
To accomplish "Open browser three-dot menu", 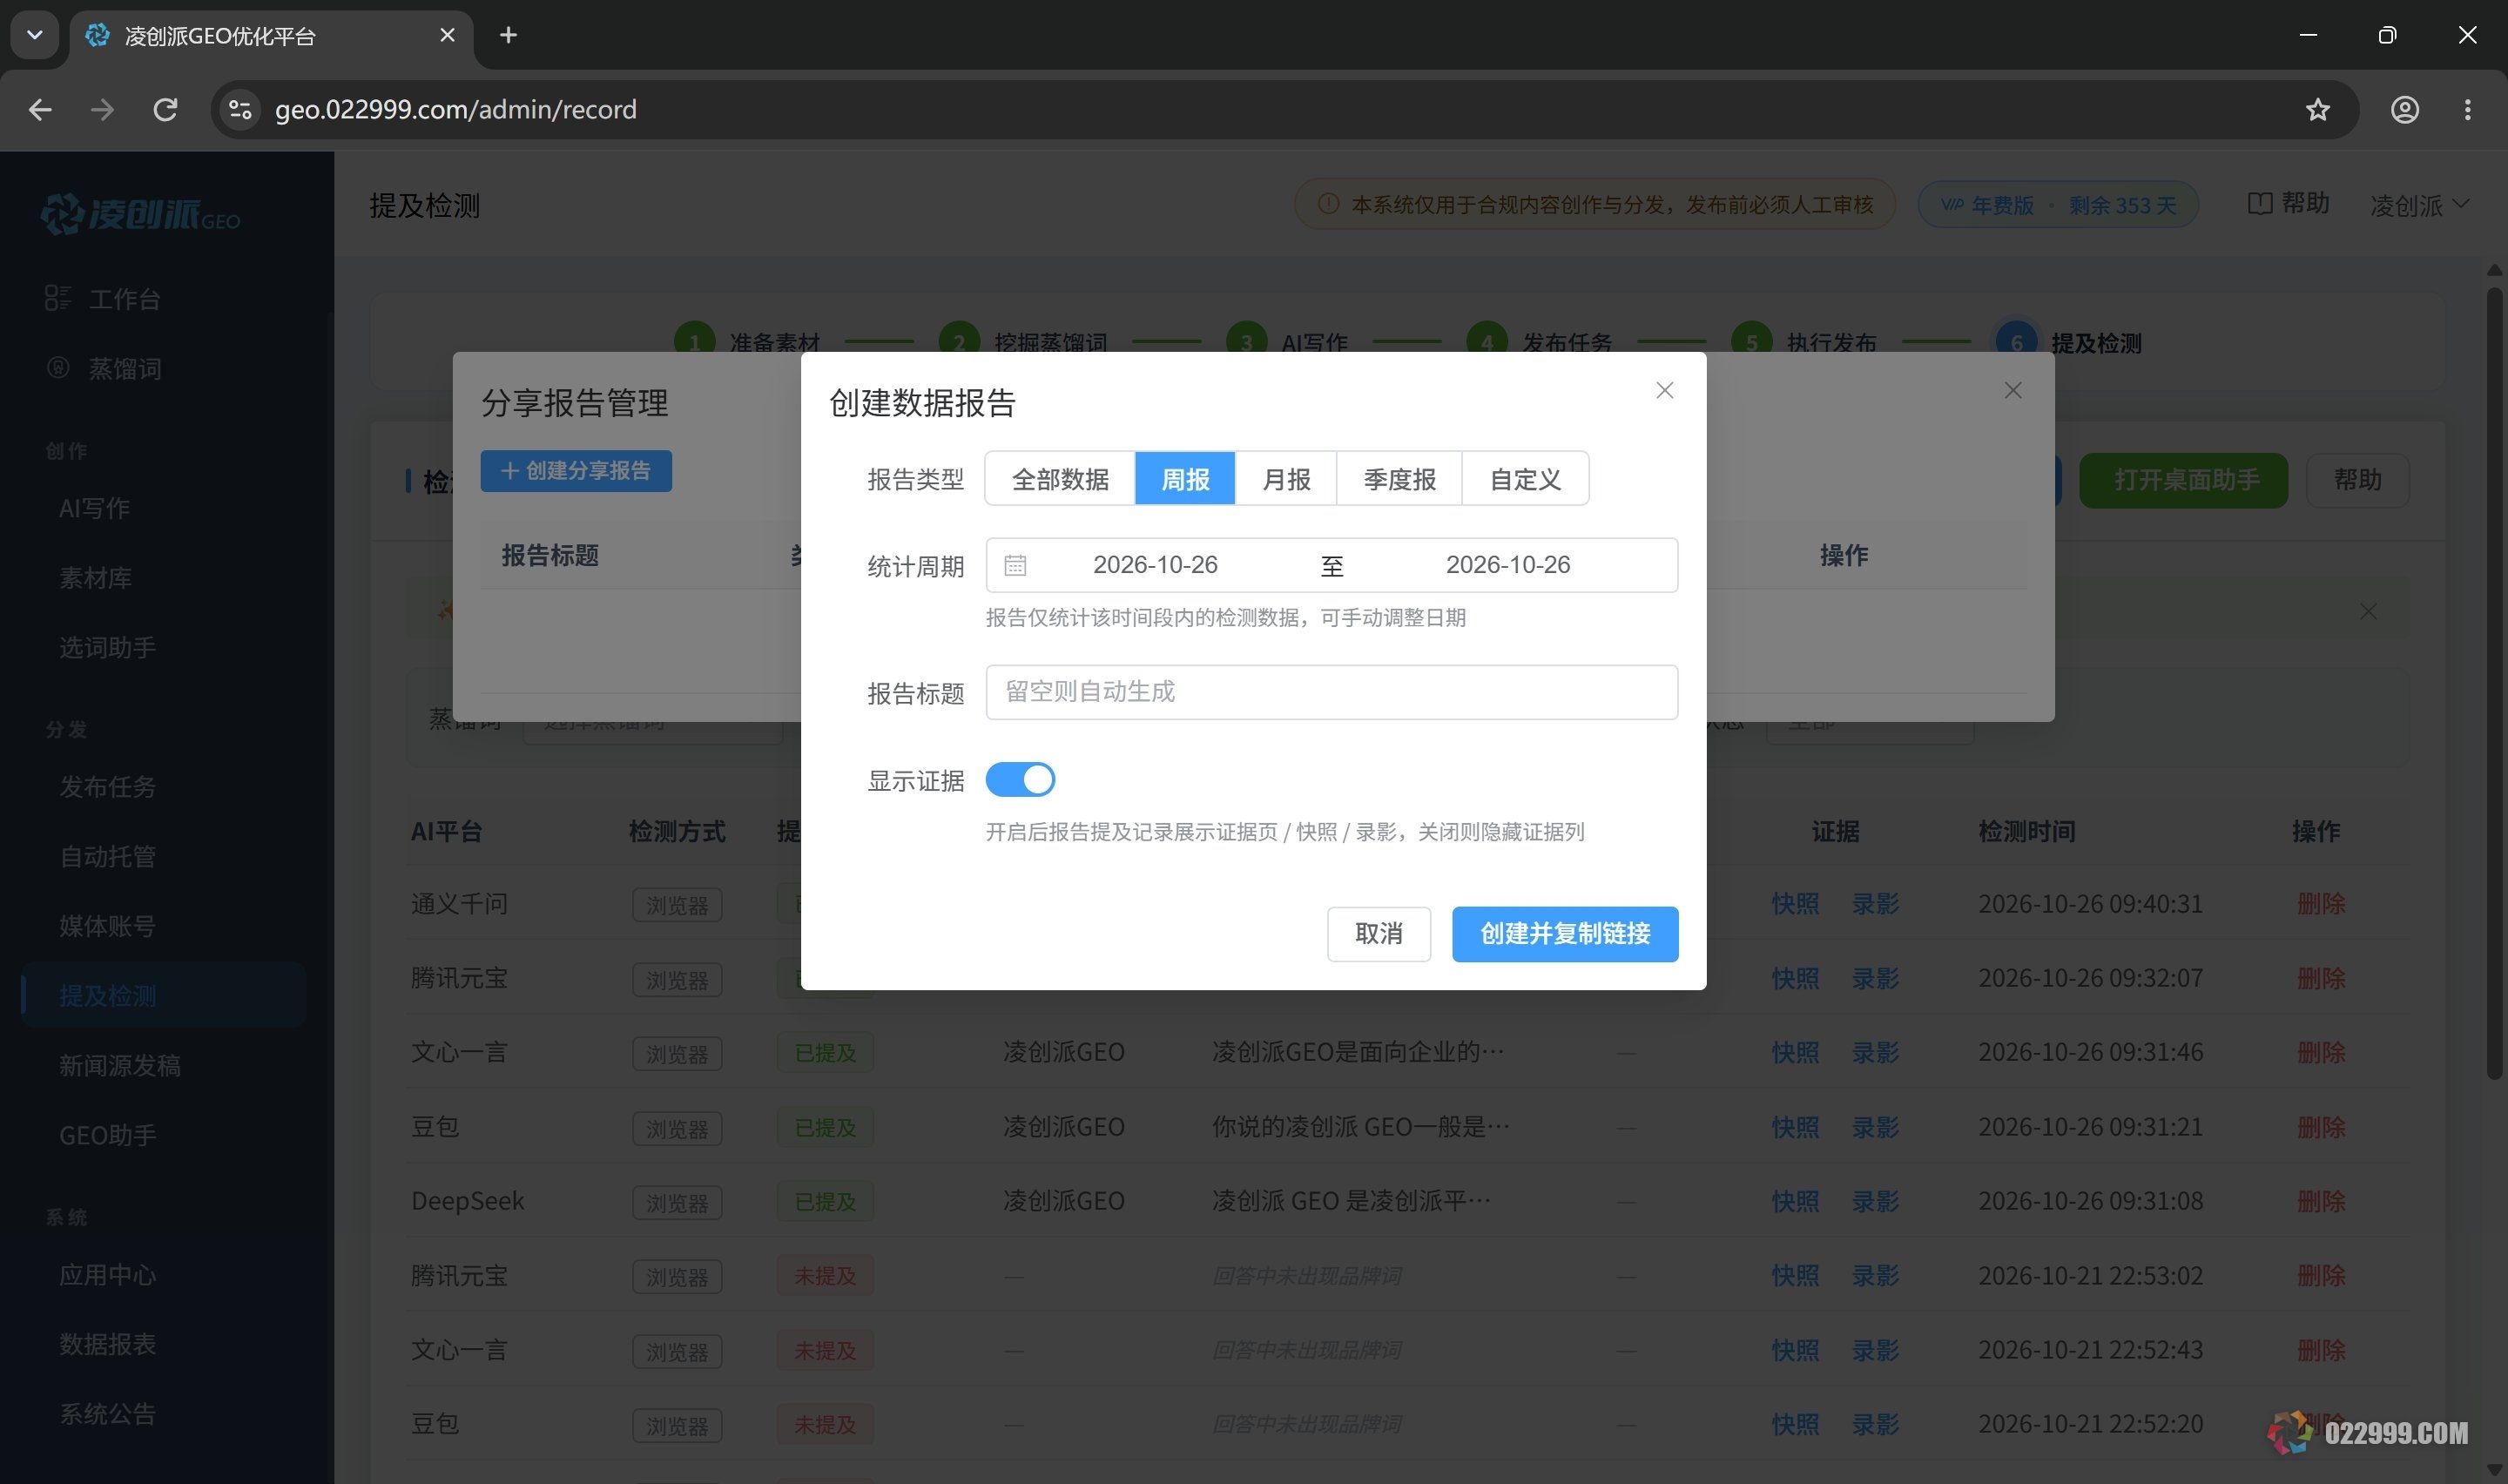I will [2467, 109].
